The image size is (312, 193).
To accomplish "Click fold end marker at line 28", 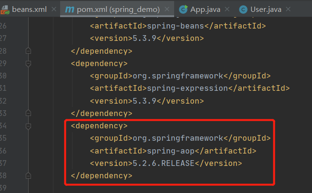I will click(28, 51).
